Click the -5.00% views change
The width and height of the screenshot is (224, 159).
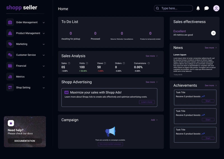coord(100,71)
